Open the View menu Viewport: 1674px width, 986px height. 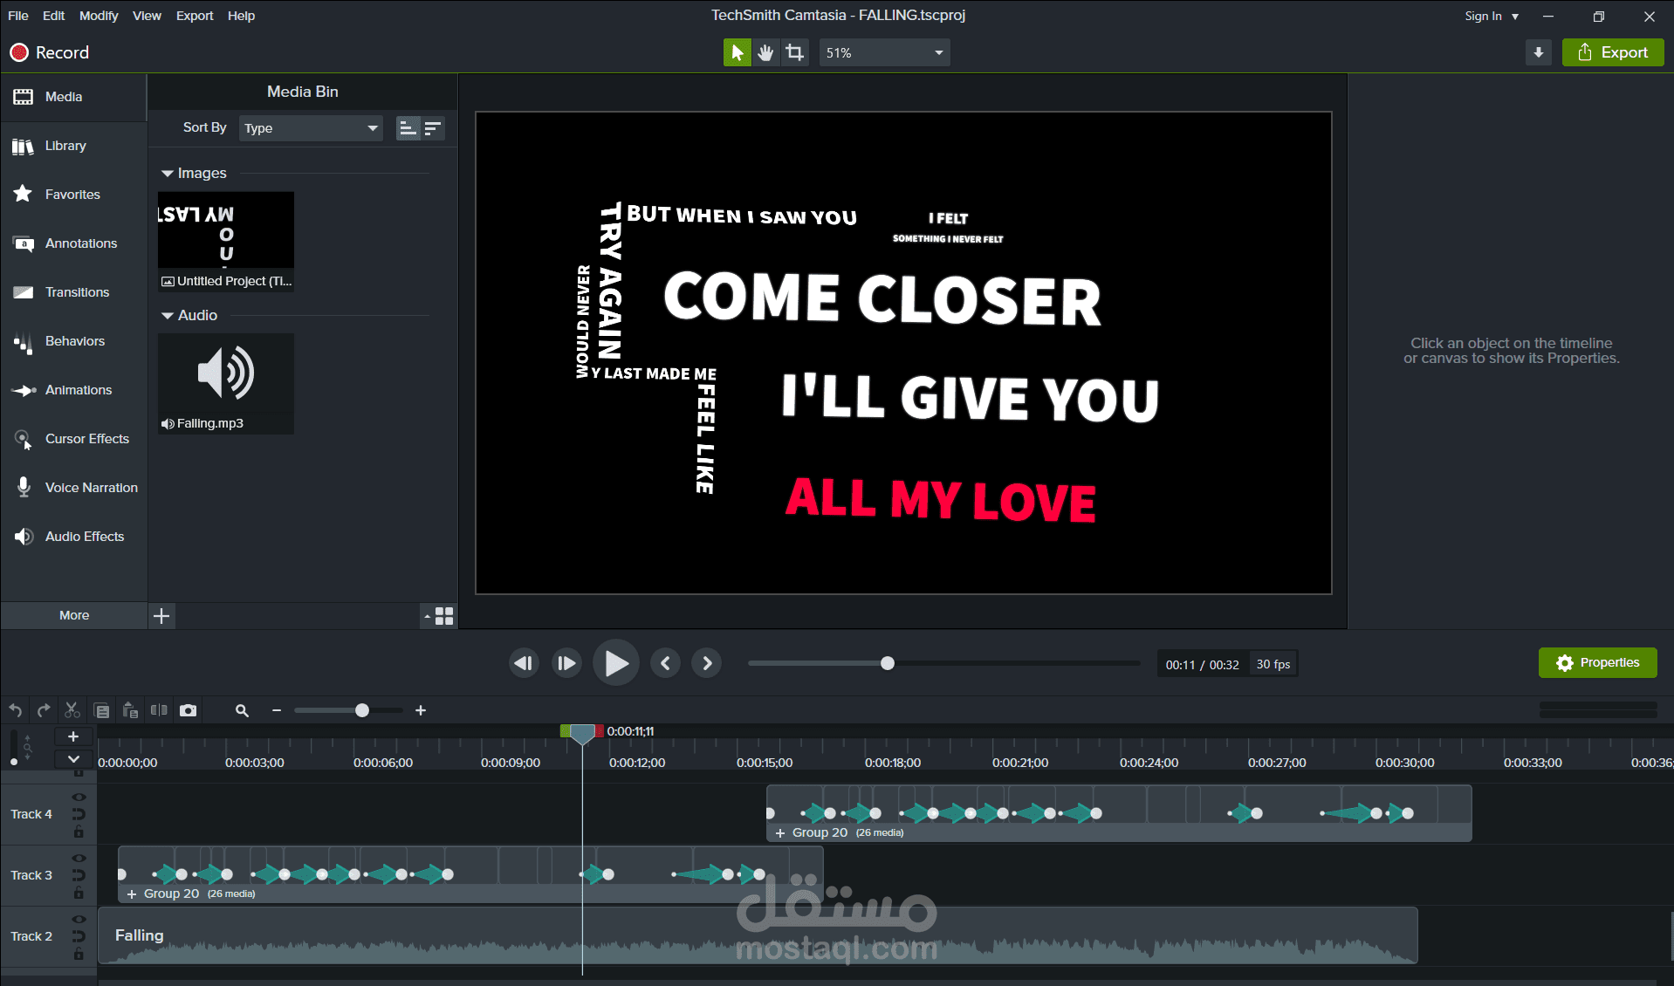tap(147, 16)
